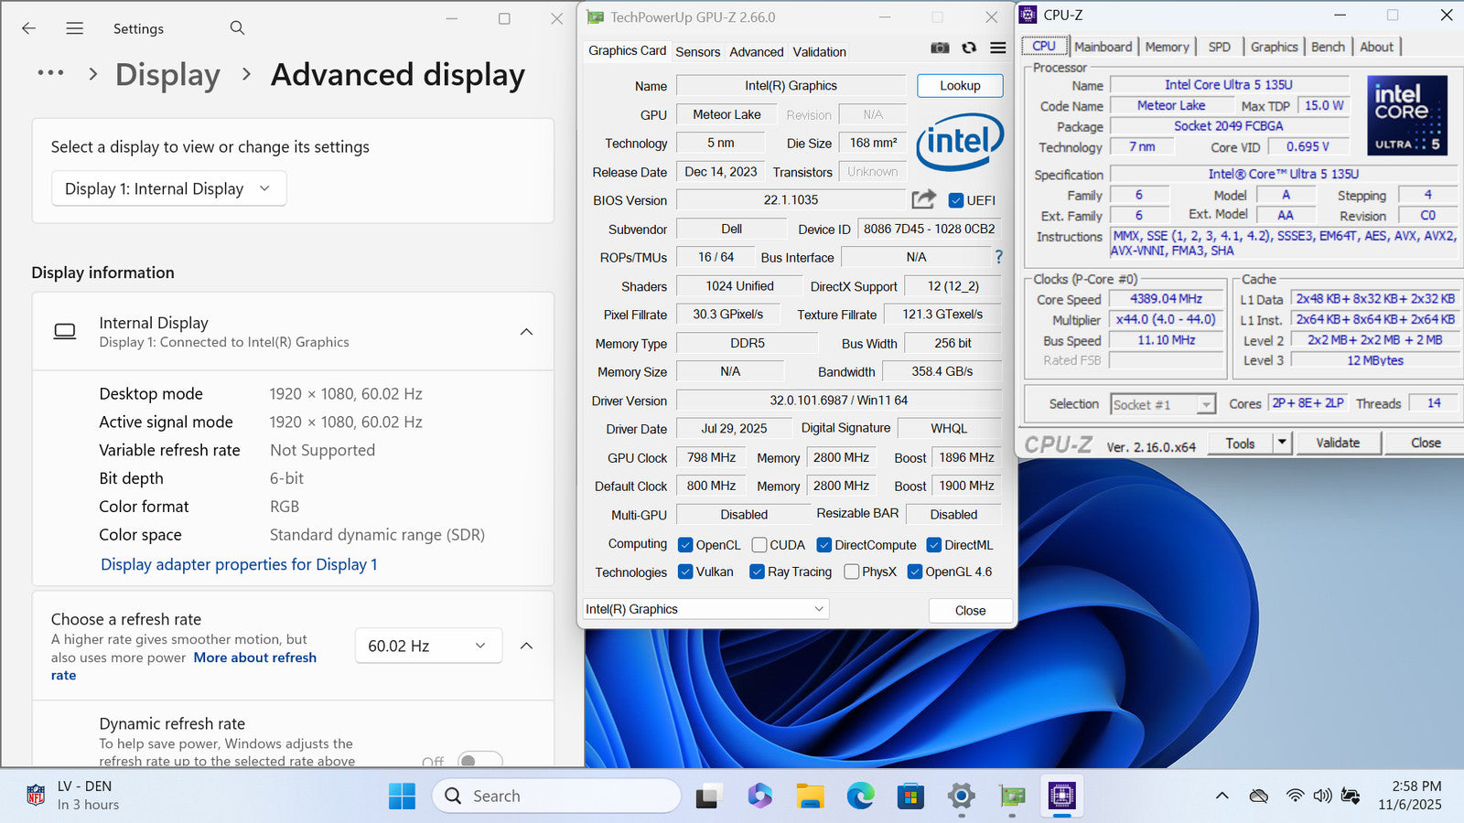Click the BIOS export share icon

(x=923, y=199)
